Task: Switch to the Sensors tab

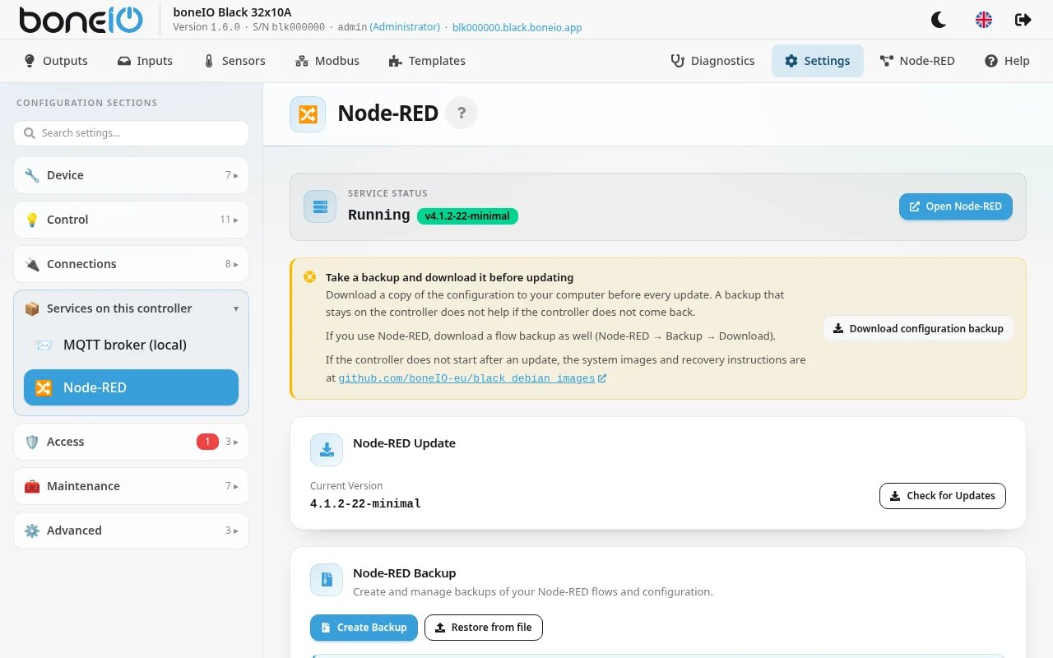Action: 234,61
